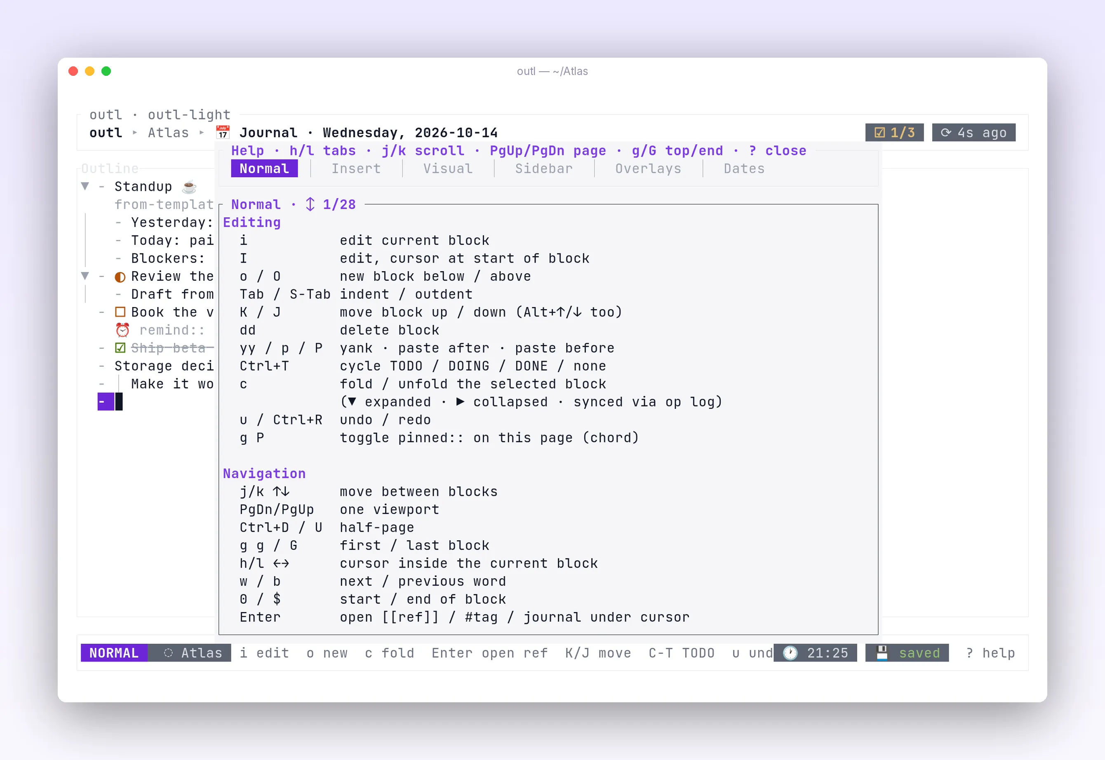This screenshot has width=1105, height=760.
Task: Open the Overlays help tab
Action: click(648, 169)
